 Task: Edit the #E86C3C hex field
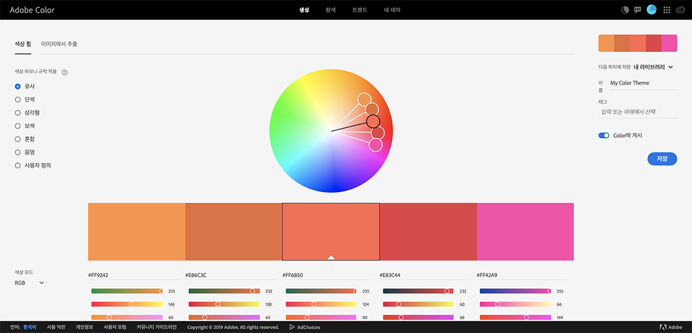tap(231, 276)
